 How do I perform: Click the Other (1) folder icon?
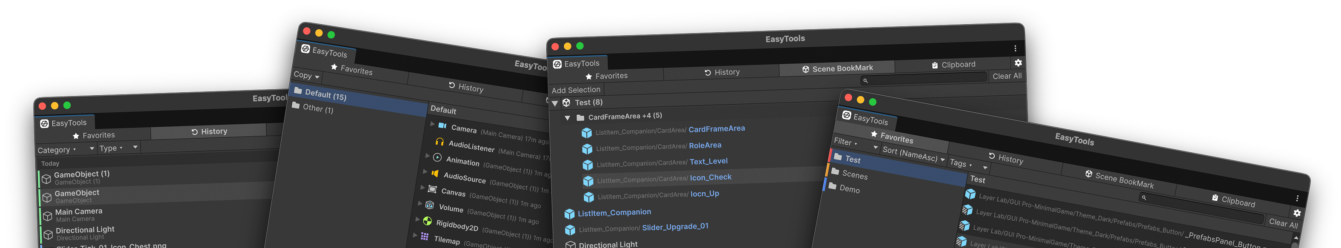(x=296, y=105)
